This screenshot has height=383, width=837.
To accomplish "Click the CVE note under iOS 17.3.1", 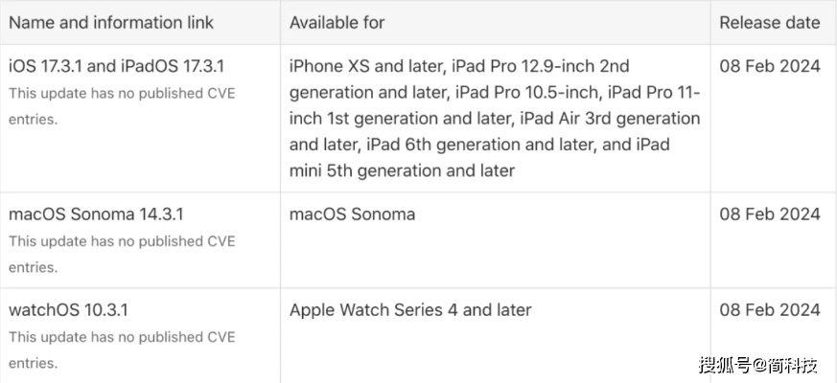I will pyautogui.click(x=122, y=106).
